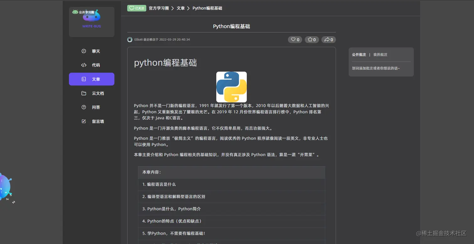Click the document icon beside 文章

pyautogui.click(x=84, y=79)
